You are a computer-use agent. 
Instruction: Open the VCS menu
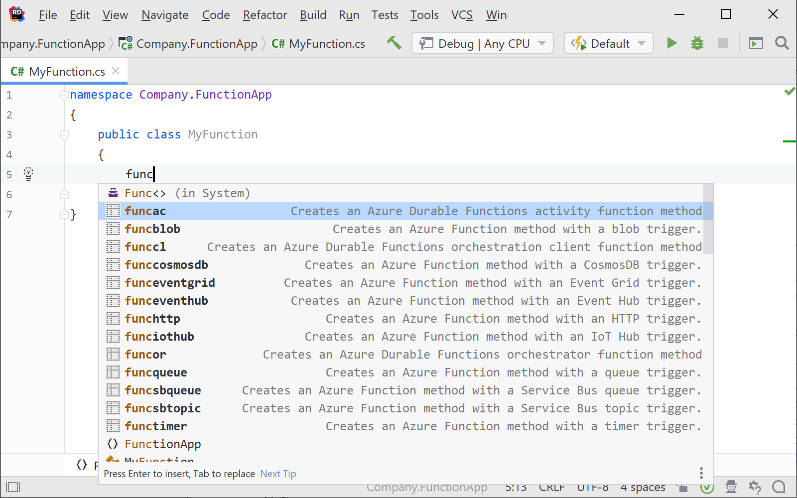coord(462,15)
